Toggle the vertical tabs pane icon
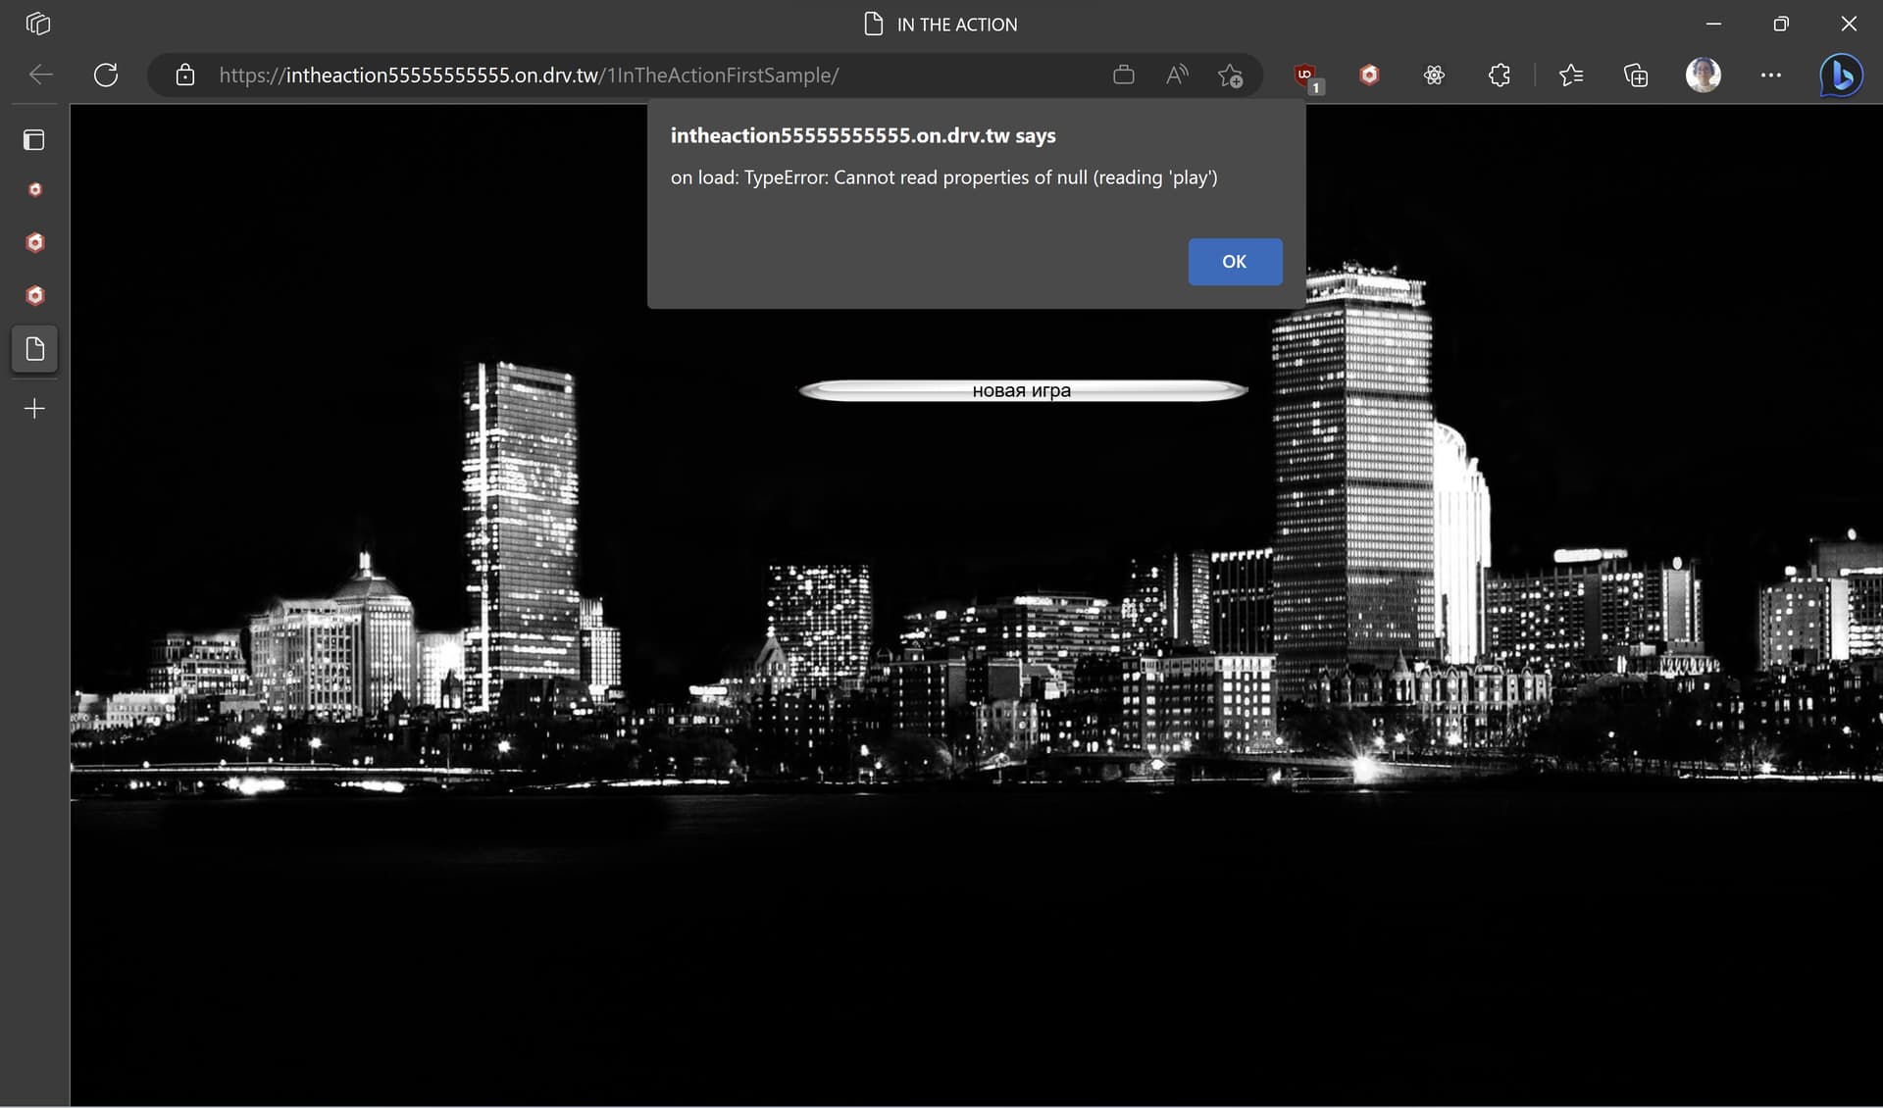This screenshot has height=1108, width=1883. point(34,140)
